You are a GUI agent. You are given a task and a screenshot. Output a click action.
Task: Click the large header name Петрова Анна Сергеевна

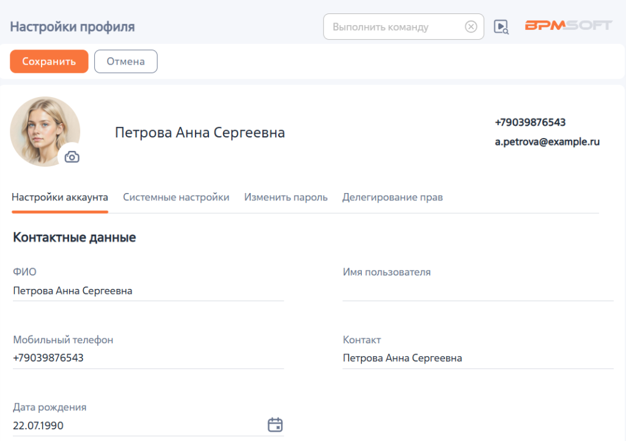coord(200,133)
